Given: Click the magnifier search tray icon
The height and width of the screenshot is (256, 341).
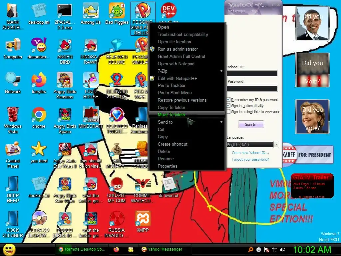Looking at the screenshot, I should point(251,250).
